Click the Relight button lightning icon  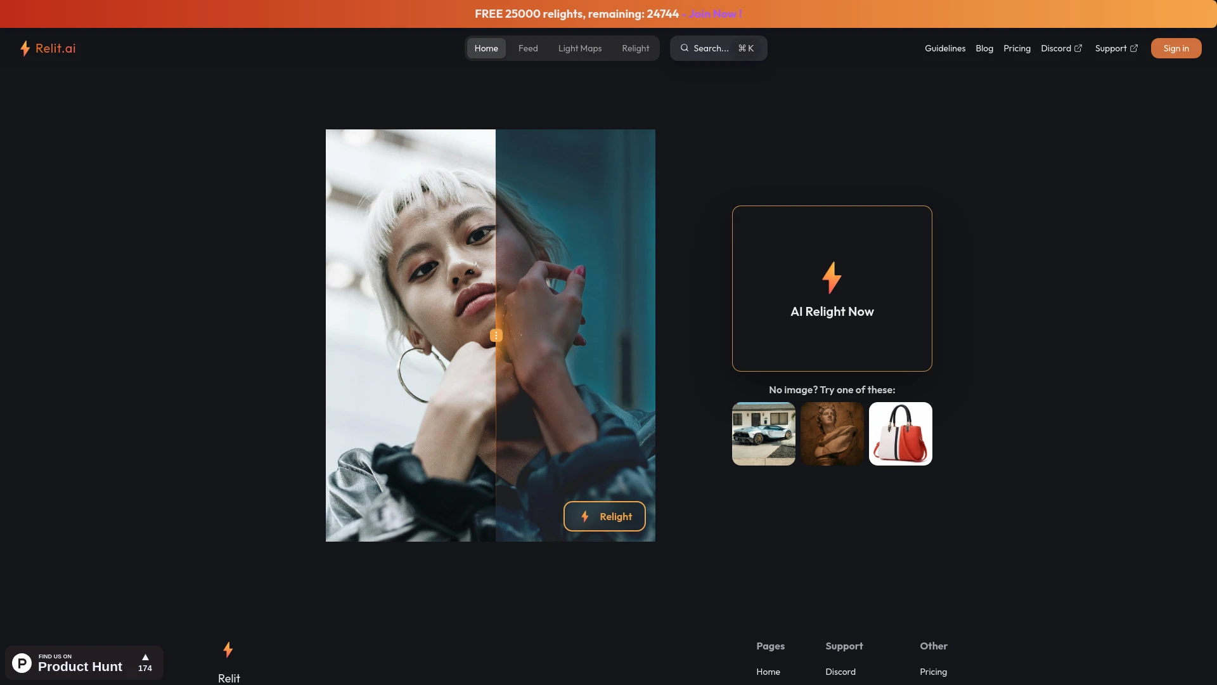(x=584, y=516)
